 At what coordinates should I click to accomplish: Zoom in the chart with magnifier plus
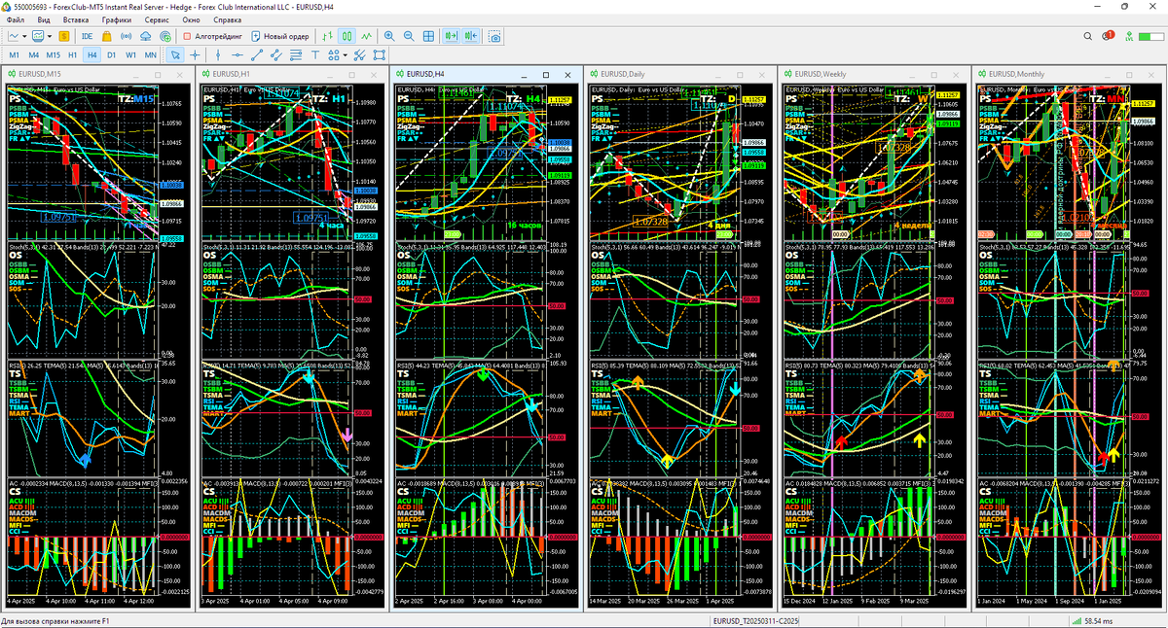(x=389, y=36)
